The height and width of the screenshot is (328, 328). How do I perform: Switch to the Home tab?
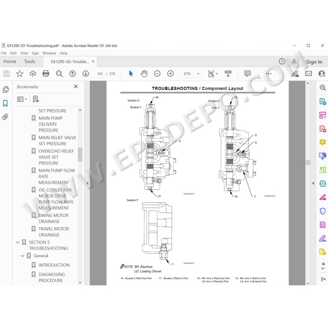pos(10,61)
